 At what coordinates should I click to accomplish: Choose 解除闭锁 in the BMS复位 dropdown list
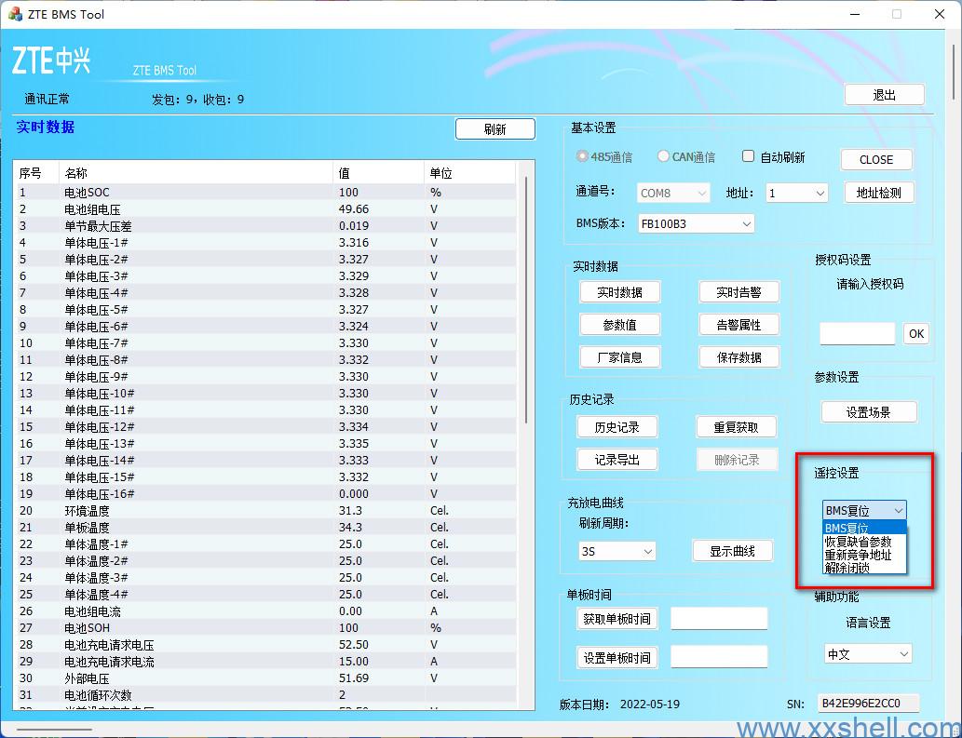point(851,567)
